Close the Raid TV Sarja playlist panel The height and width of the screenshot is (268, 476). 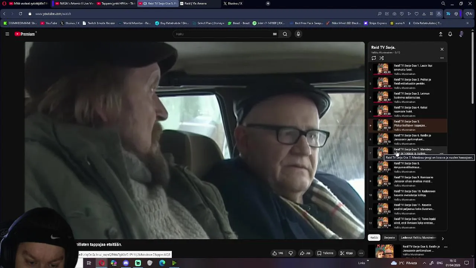442,49
